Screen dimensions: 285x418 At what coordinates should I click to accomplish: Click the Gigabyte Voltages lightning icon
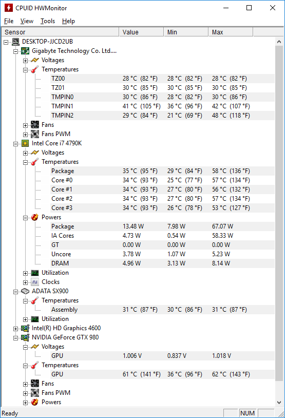coord(35,60)
